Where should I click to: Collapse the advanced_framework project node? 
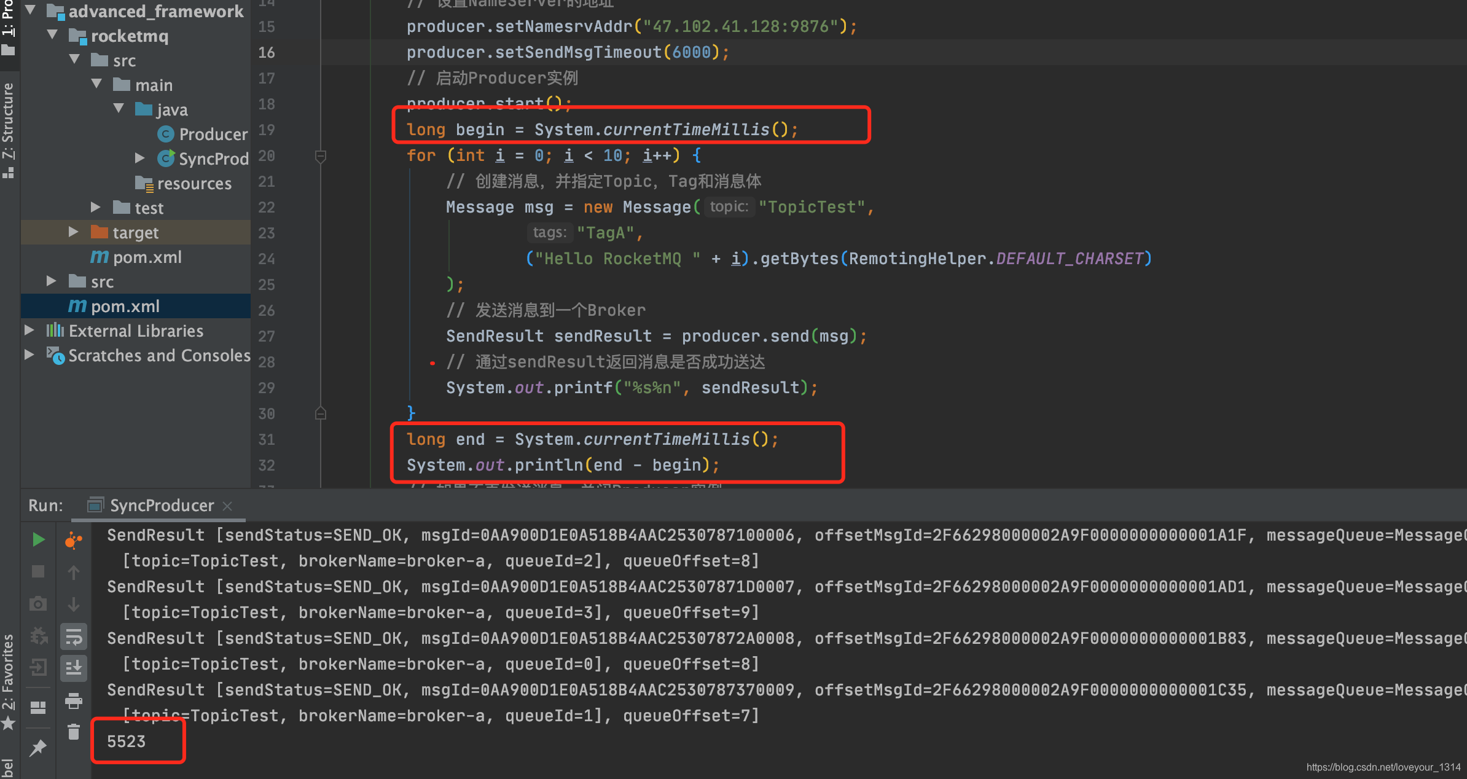30,10
